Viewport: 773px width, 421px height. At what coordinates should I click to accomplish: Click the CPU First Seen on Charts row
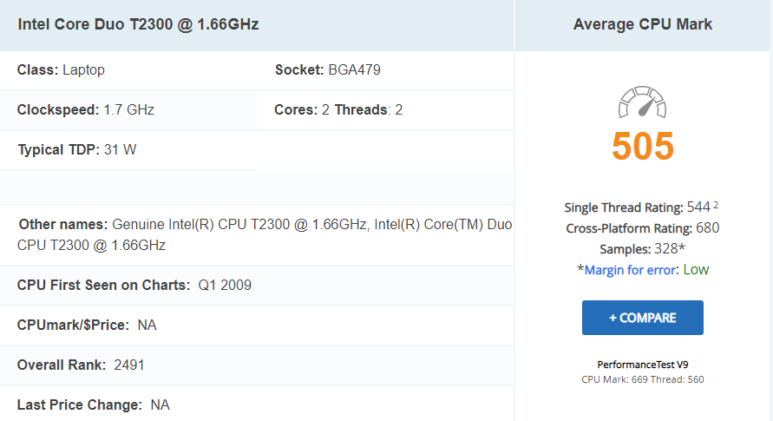(134, 285)
